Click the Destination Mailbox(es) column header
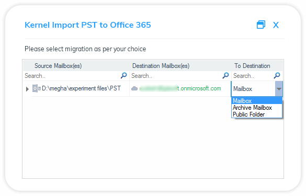306x196 pixels. click(161, 66)
